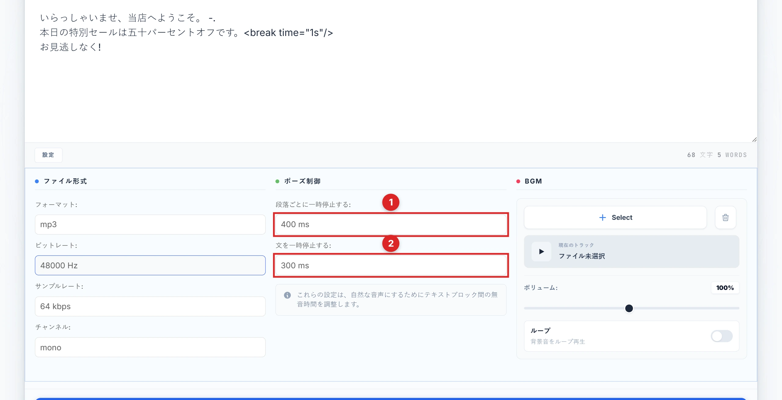Viewport: 782px width, 400px height.
Task: Play the current track in the BGM panel
Action: point(541,251)
